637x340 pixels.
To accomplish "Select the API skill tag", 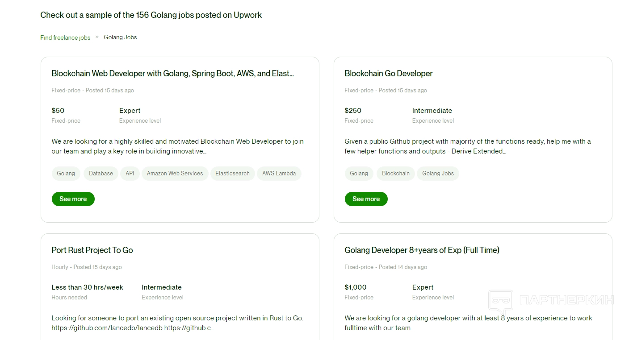I will pos(130,174).
